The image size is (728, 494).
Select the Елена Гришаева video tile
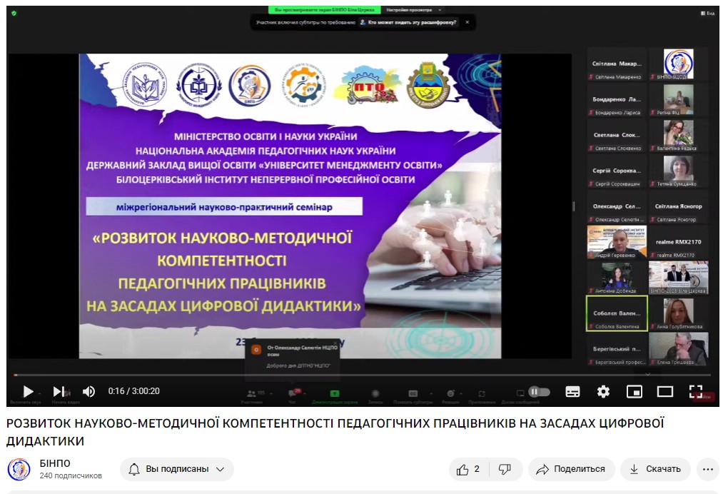[x=678, y=349]
